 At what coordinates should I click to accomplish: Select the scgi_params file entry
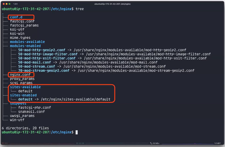pos(21,83)
